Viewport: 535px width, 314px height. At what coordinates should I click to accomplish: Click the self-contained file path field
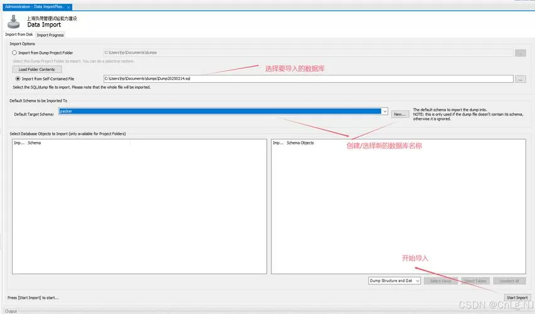[x=308, y=79]
